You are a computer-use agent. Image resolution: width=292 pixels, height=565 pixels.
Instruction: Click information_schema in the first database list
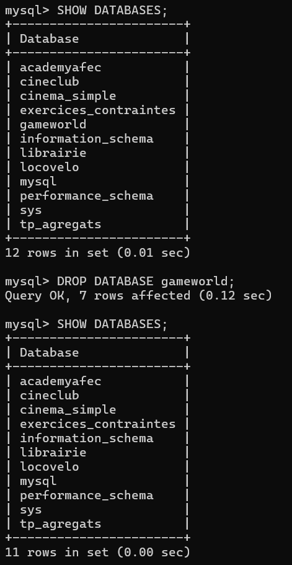pyautogui.click(x=86, y=139)
